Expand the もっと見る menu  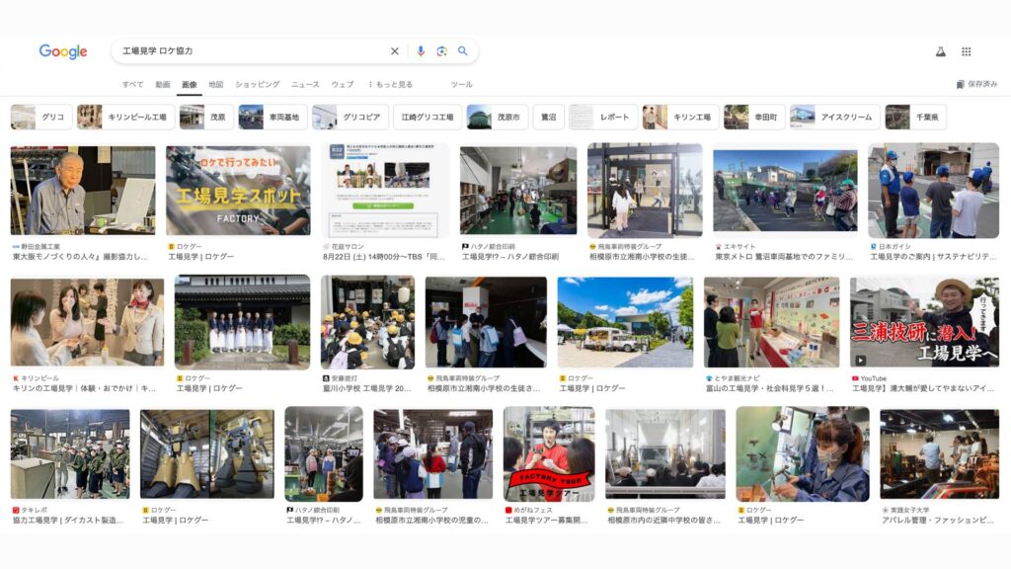tap(390, 85)
